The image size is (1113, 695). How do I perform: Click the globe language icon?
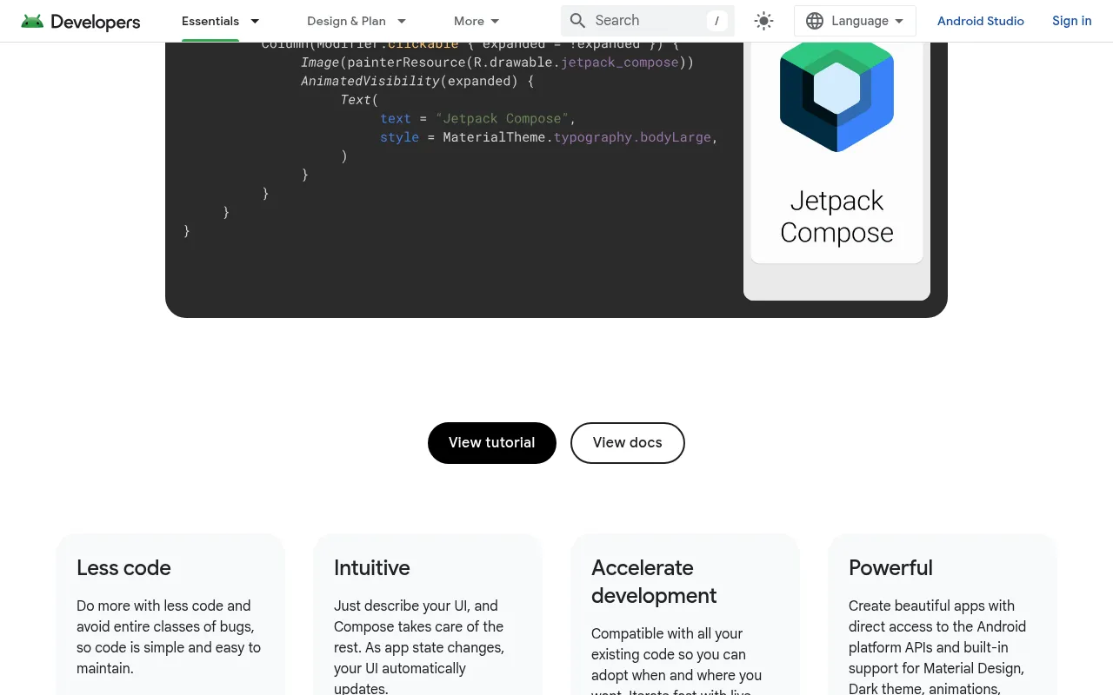click(x=815, y=21)
